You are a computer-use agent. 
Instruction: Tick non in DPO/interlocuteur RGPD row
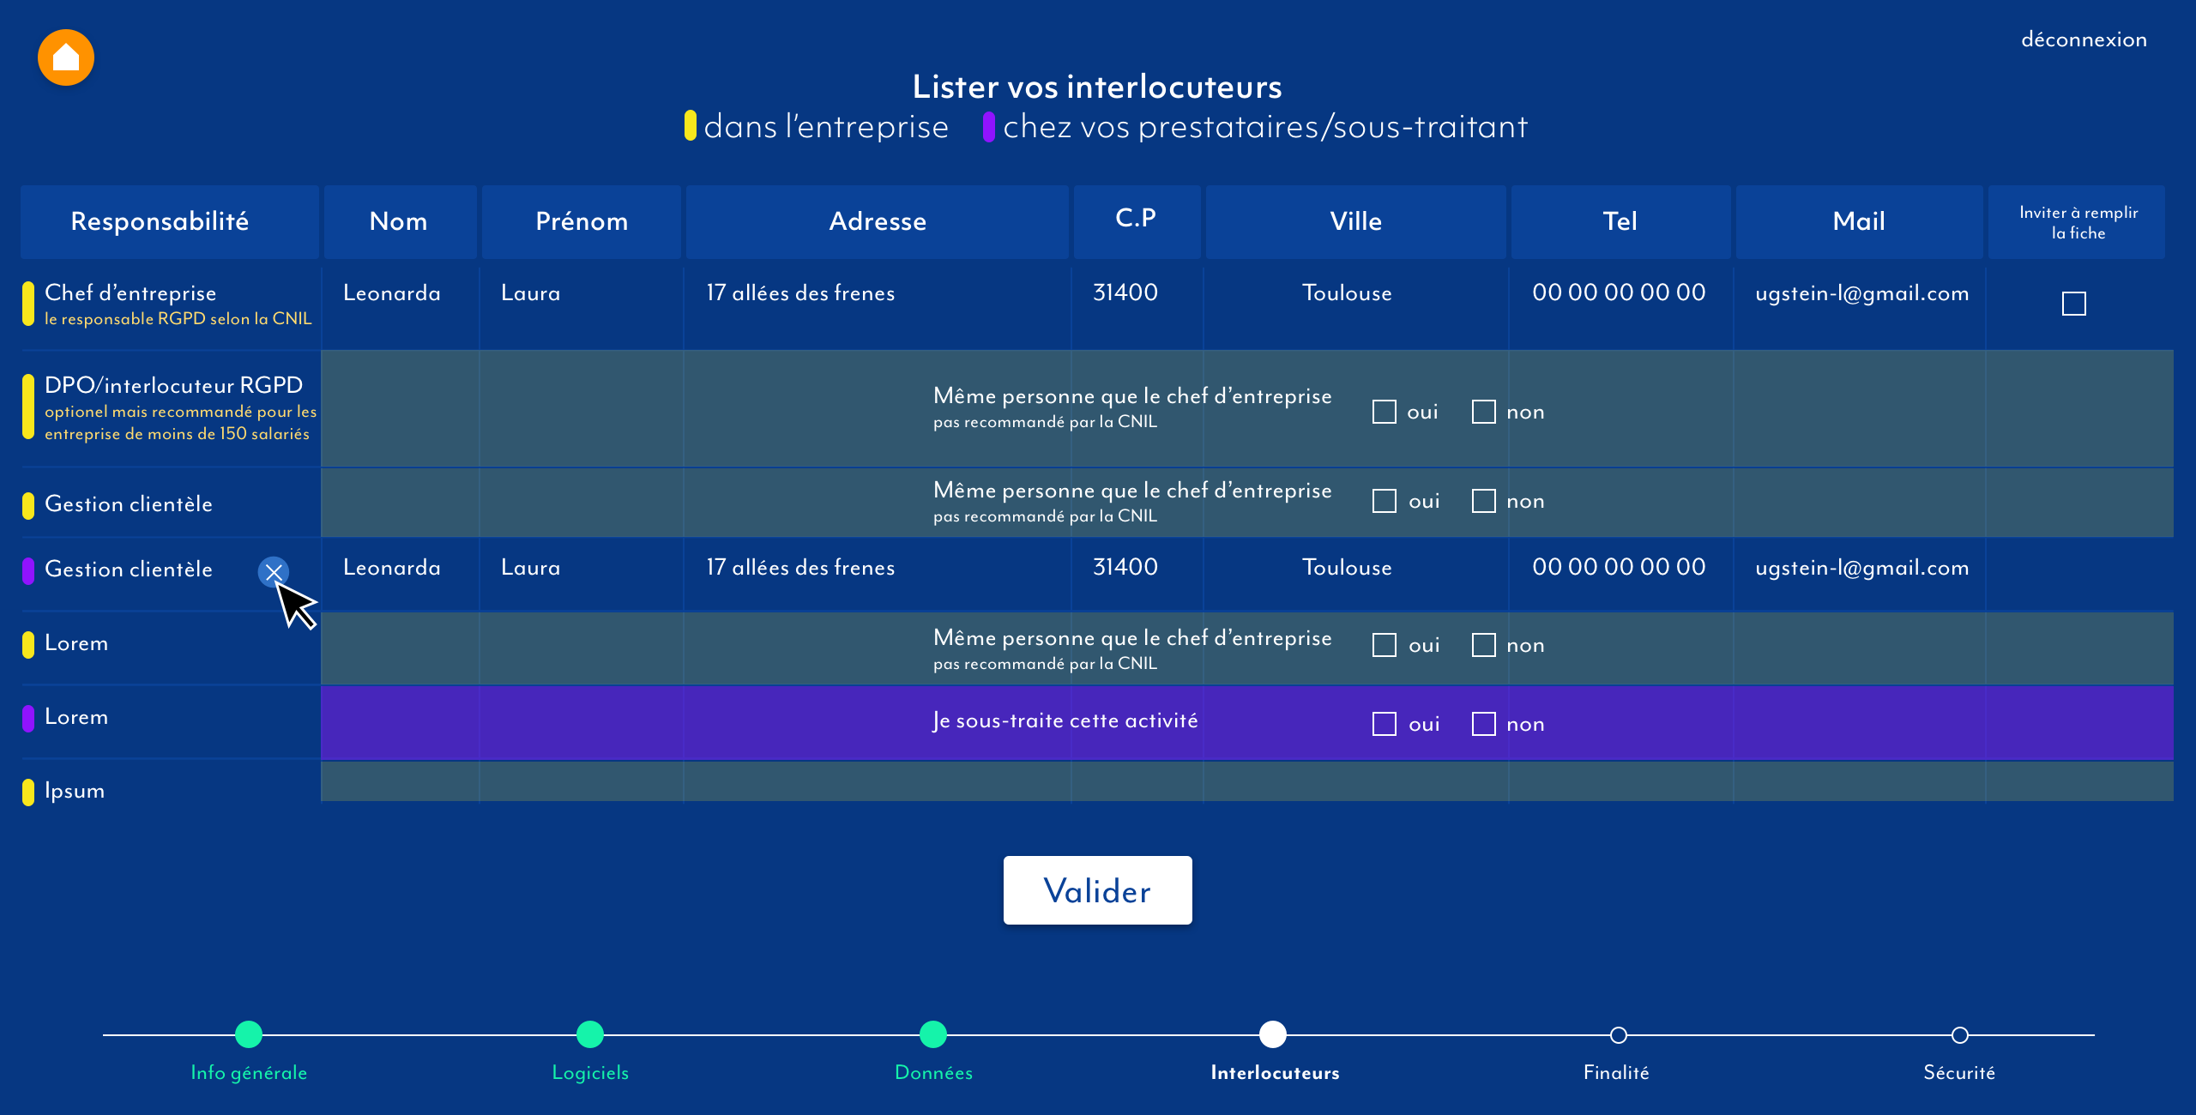[x=1484, y=412]
